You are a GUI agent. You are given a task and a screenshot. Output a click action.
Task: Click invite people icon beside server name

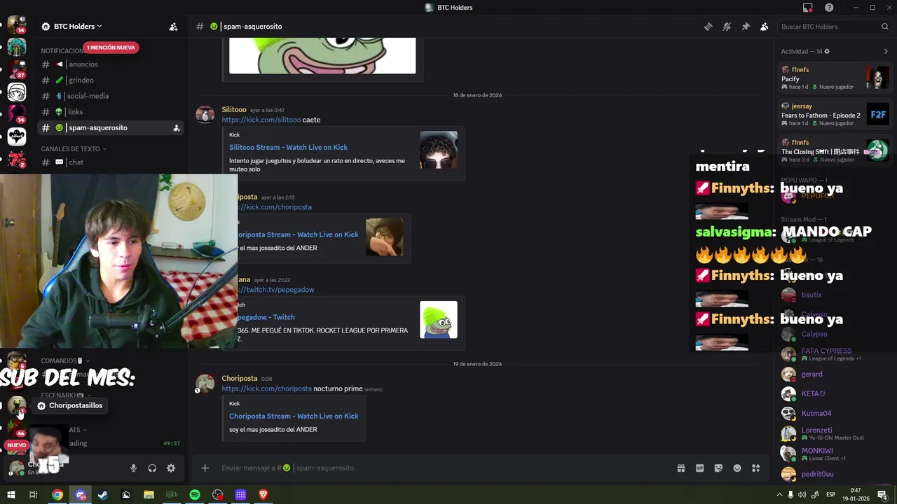(173, 27)
